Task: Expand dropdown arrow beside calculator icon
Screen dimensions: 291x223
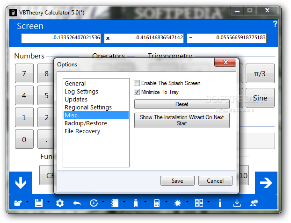Action: [x=166, y=201]
